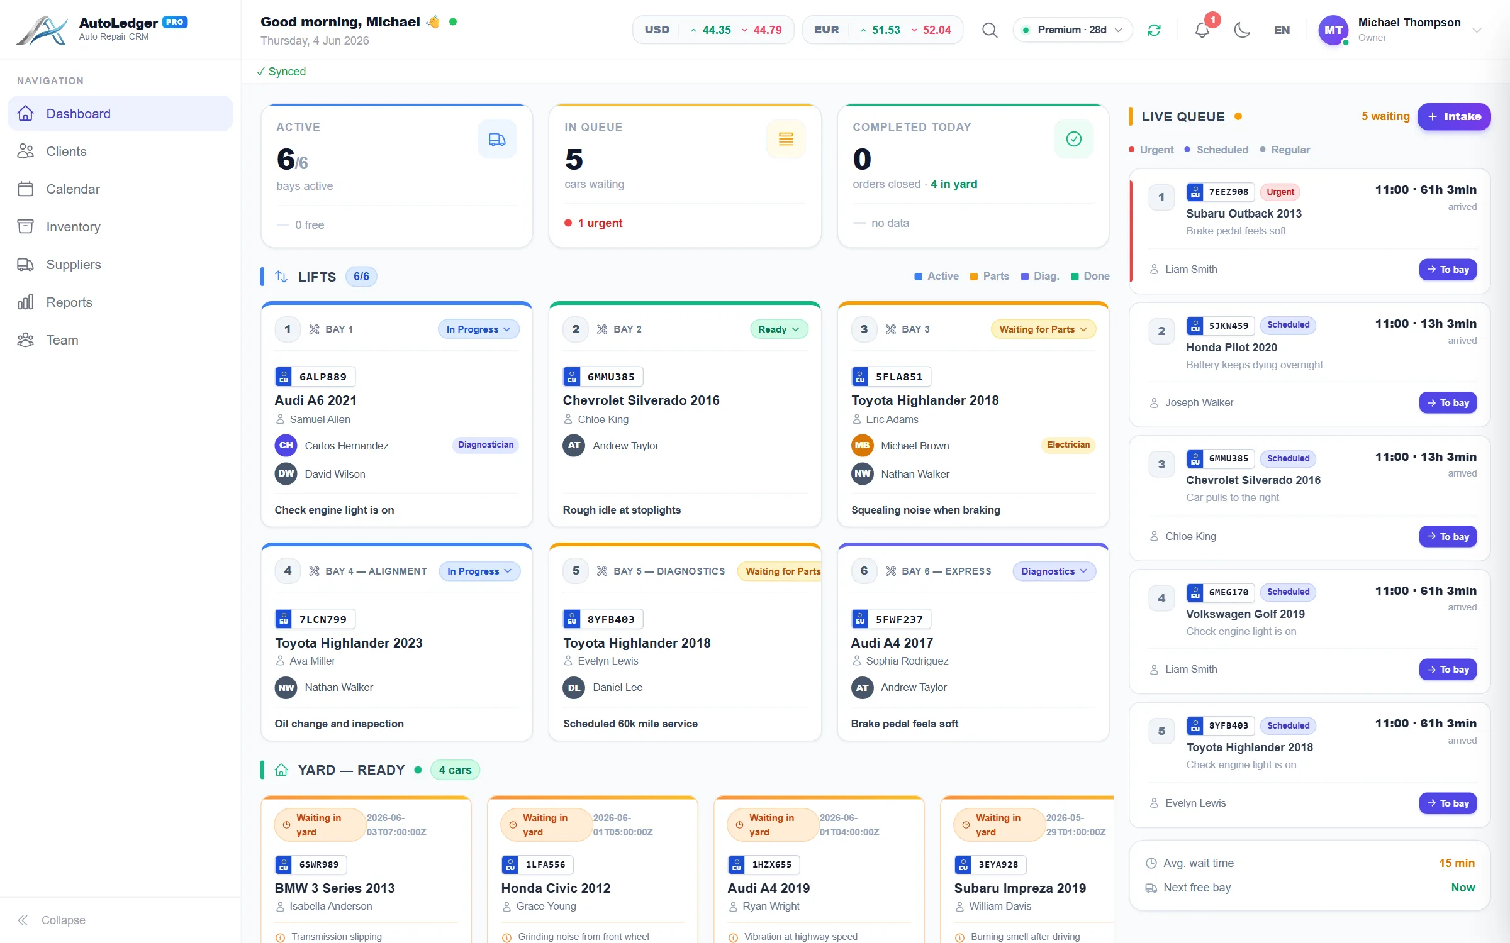
Task: Click the 6/6 lifts badge
Action: (x=361, y=277)
